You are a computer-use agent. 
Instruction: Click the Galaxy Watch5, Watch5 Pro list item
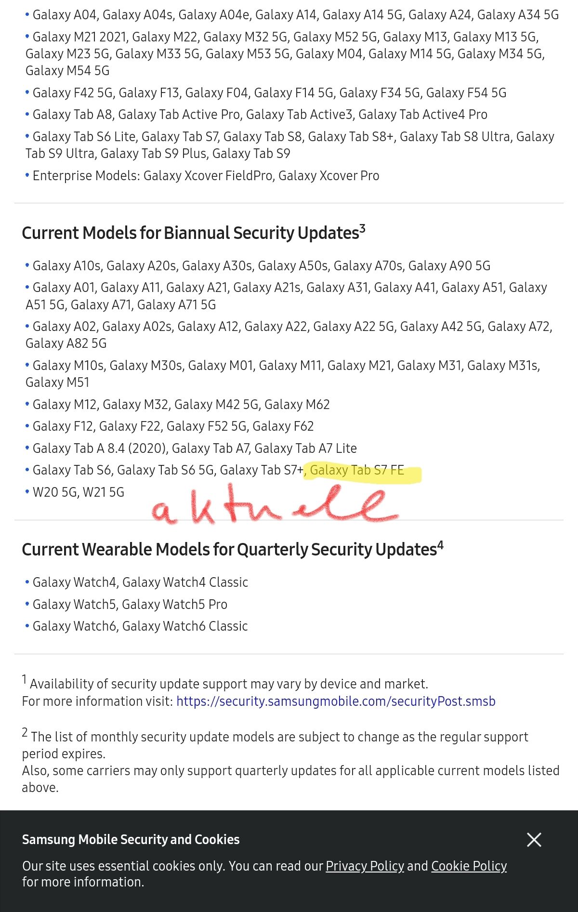126,604
